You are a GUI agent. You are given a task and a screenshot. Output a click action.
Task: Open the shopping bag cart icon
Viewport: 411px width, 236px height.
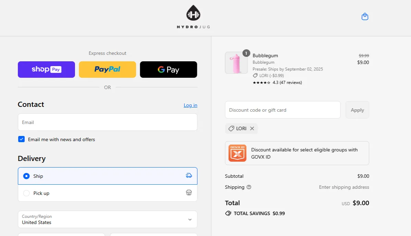click(365, 16)
